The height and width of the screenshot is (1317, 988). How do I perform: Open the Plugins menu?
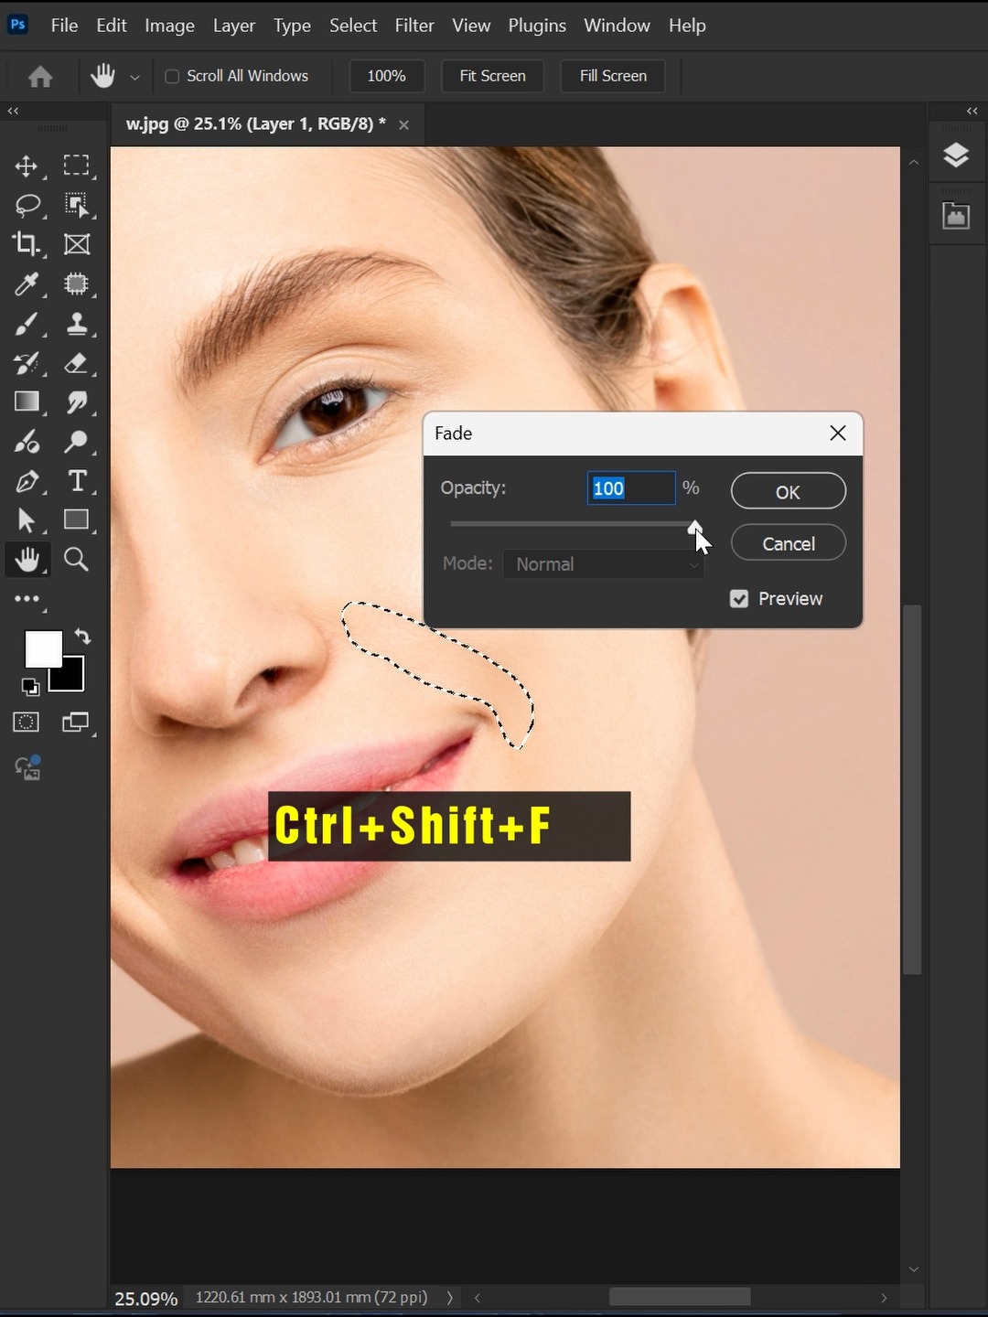tap(537, 26)
